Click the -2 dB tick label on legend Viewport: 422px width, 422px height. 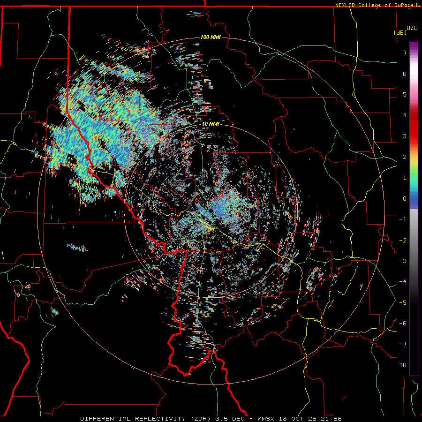[x=403, y=240]
